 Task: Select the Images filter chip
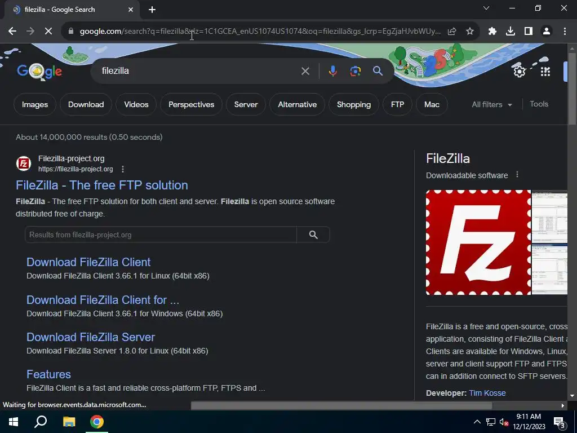point(35,104)
